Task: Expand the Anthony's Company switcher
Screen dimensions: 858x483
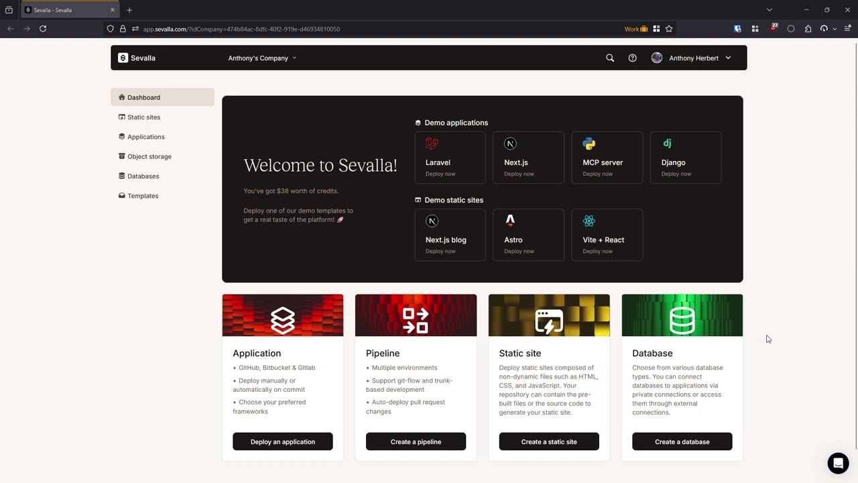Action: click(262, 58)
